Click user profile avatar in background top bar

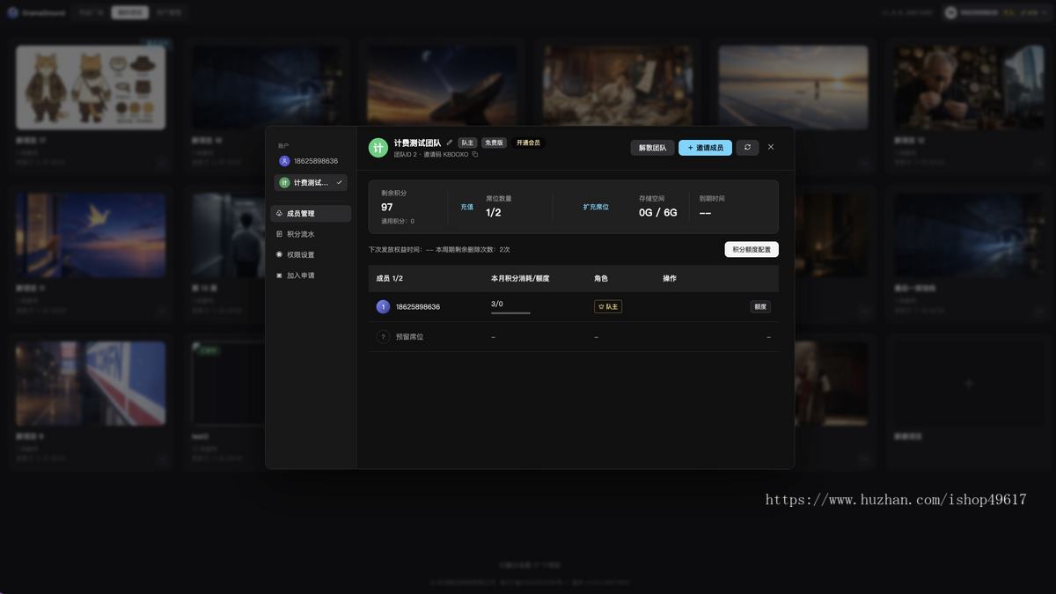[x=950, y=13]
